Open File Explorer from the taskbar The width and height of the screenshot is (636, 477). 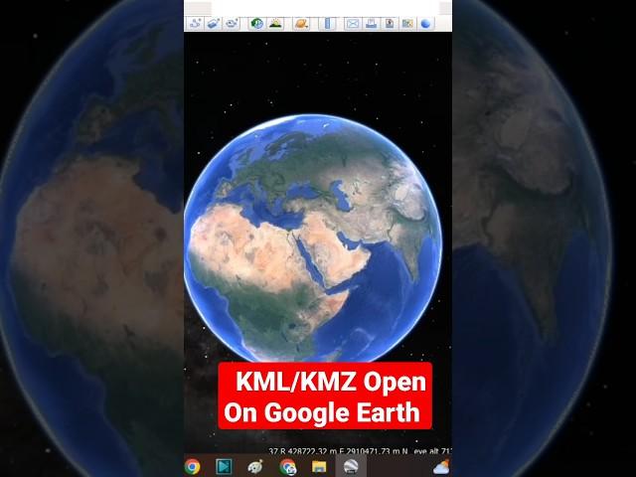319,466
